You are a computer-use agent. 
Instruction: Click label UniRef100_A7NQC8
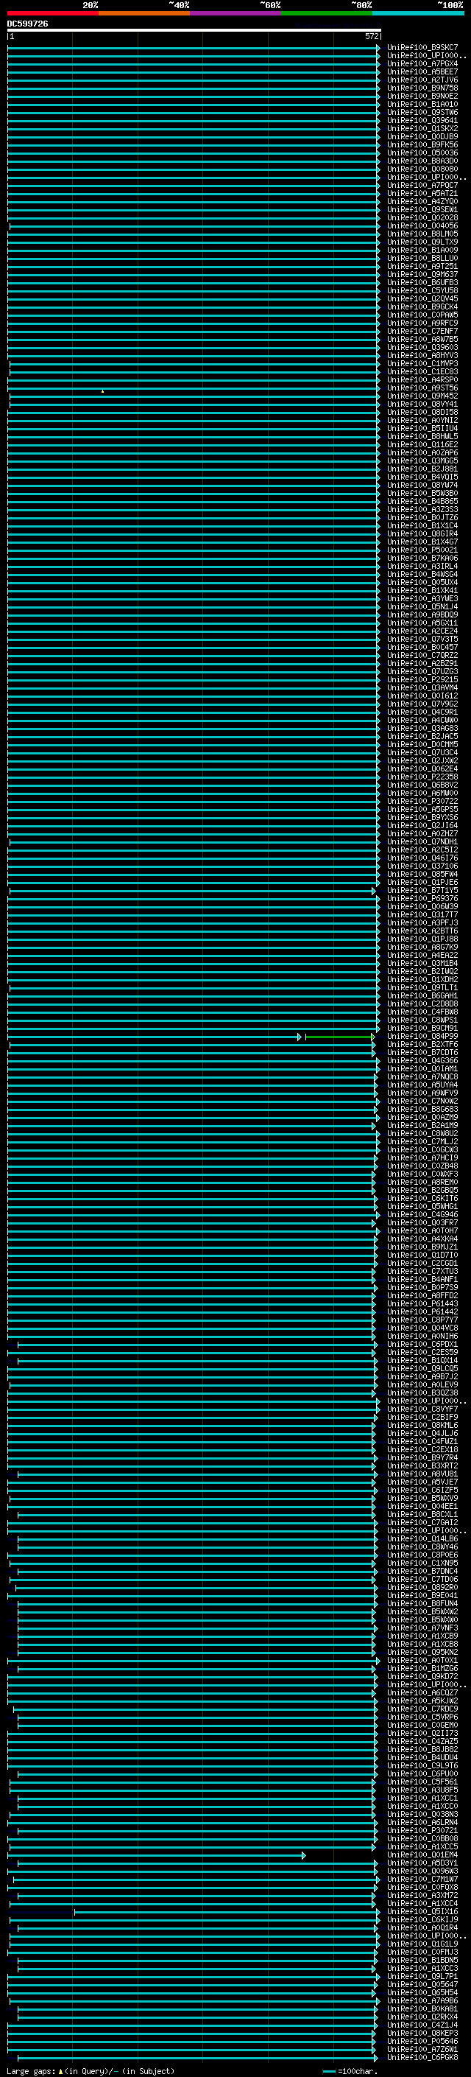pos(422,1076)
